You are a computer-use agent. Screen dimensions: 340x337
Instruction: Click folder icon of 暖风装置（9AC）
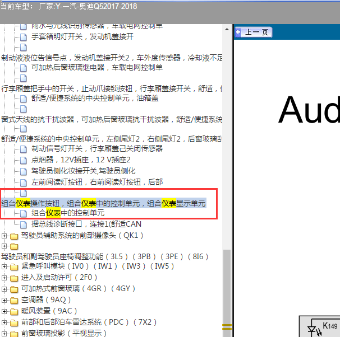point(14,312)
